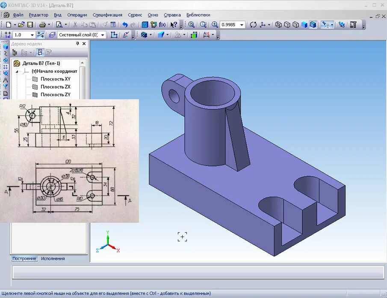This screenshot has height=298, width=387.
Task: Close the Дерево модели panel
Action: pos(84,44)
